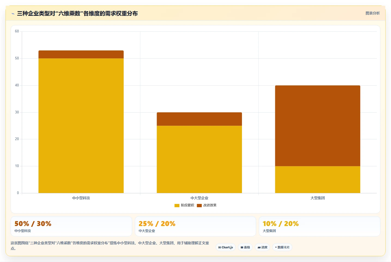Image resolution: width=391 pixels, height=262 pixels.
Task: Click the 中小型科技 x-axis label
Action: [x=81, y=198]
